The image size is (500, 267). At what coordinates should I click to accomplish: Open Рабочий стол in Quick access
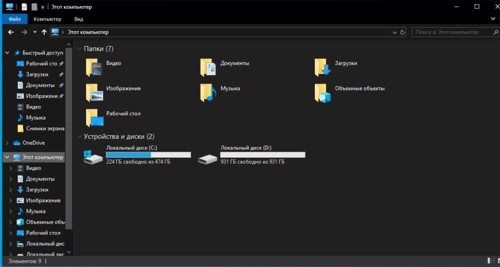click(x=40, y=63)
